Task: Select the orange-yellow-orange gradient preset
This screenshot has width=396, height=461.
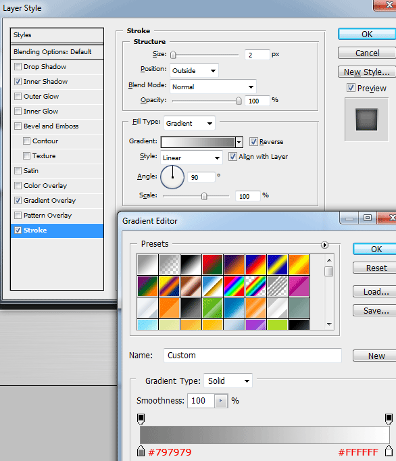Action: (299, 264)
